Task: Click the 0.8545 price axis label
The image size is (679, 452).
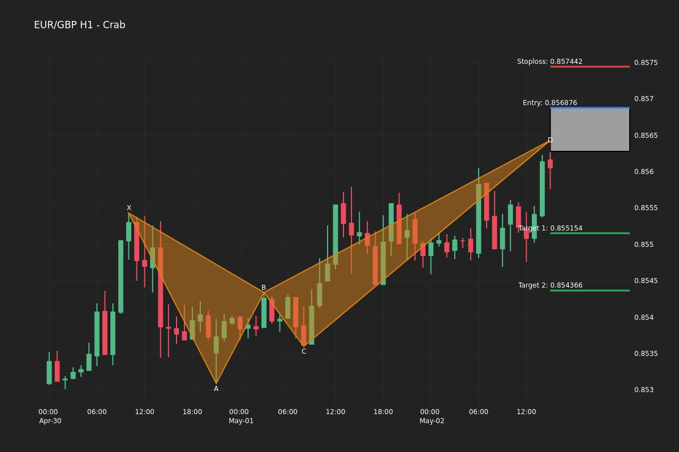Action: [x=646, y=281]
